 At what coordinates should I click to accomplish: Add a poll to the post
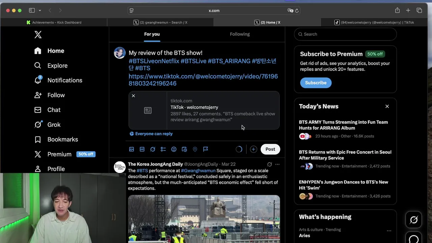[x=163, y=149]
